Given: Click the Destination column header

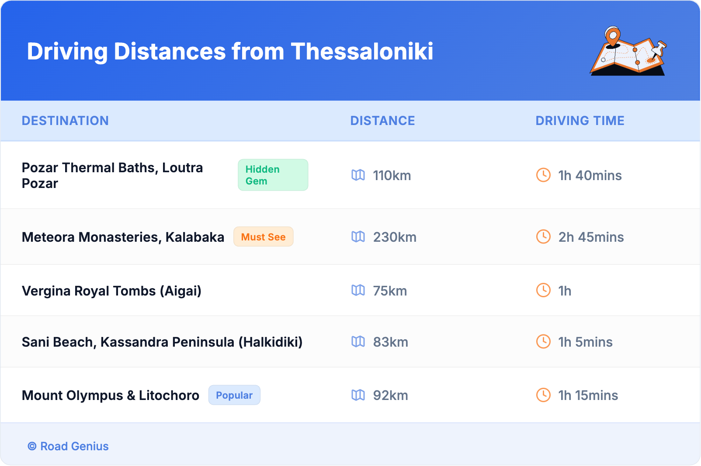Looking at the screenshot, I should 65,121.
